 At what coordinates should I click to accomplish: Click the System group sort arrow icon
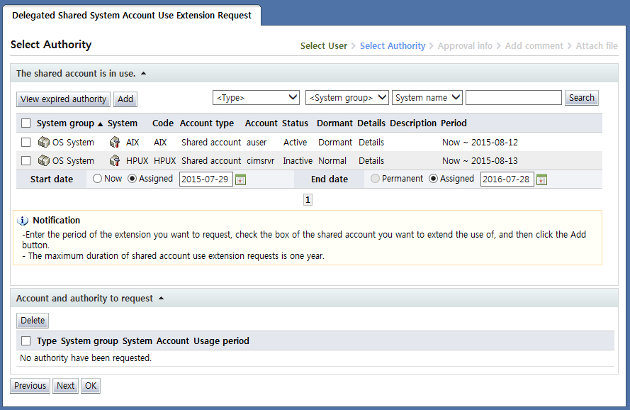pyautogui.click(x=100, y=123)
